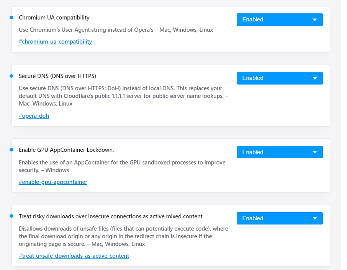Click the blue dot beside Chromium UA compatibility

11,17
